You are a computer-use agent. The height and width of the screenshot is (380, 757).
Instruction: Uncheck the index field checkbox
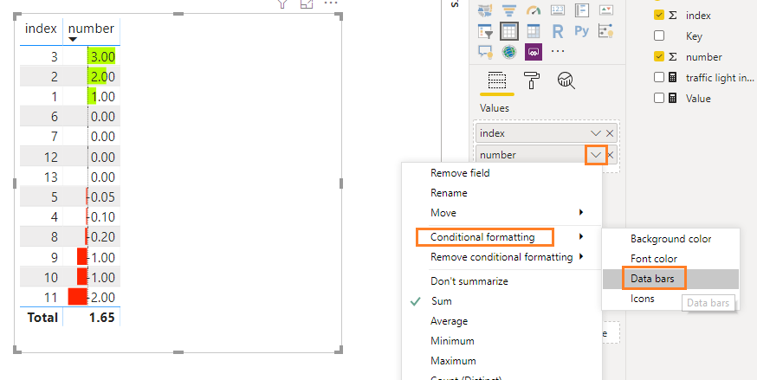659,16
